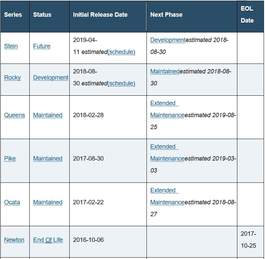Open the Stein release schedule link
The width and height of the screenshot is (265, 259).
(121, 52)
